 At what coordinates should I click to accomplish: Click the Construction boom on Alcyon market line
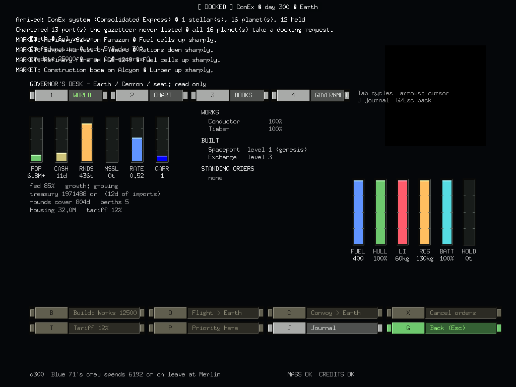pos(114,70)
